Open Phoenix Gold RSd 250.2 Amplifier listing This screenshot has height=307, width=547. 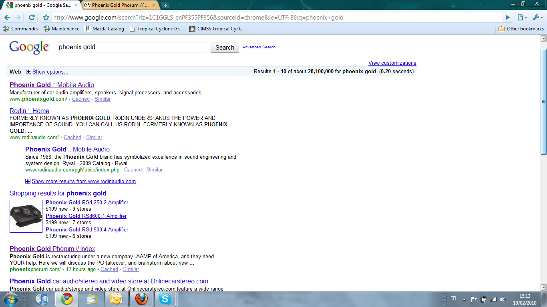tap(87, 203)
